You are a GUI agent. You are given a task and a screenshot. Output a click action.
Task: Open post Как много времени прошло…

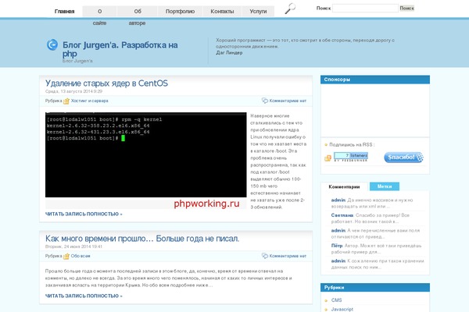tap(142, 239)
